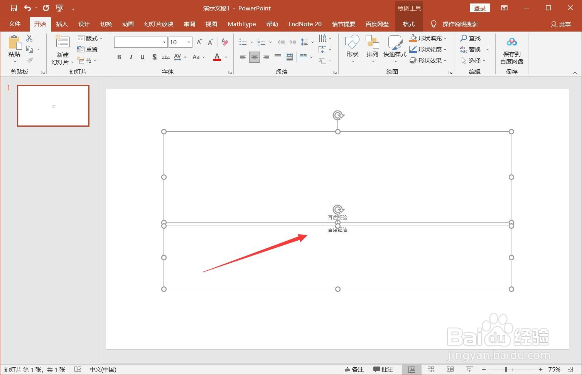The width and height of the screenshot is (582, 375).
Task: Click the New Slide icon
Action: [x=62, y=42]
